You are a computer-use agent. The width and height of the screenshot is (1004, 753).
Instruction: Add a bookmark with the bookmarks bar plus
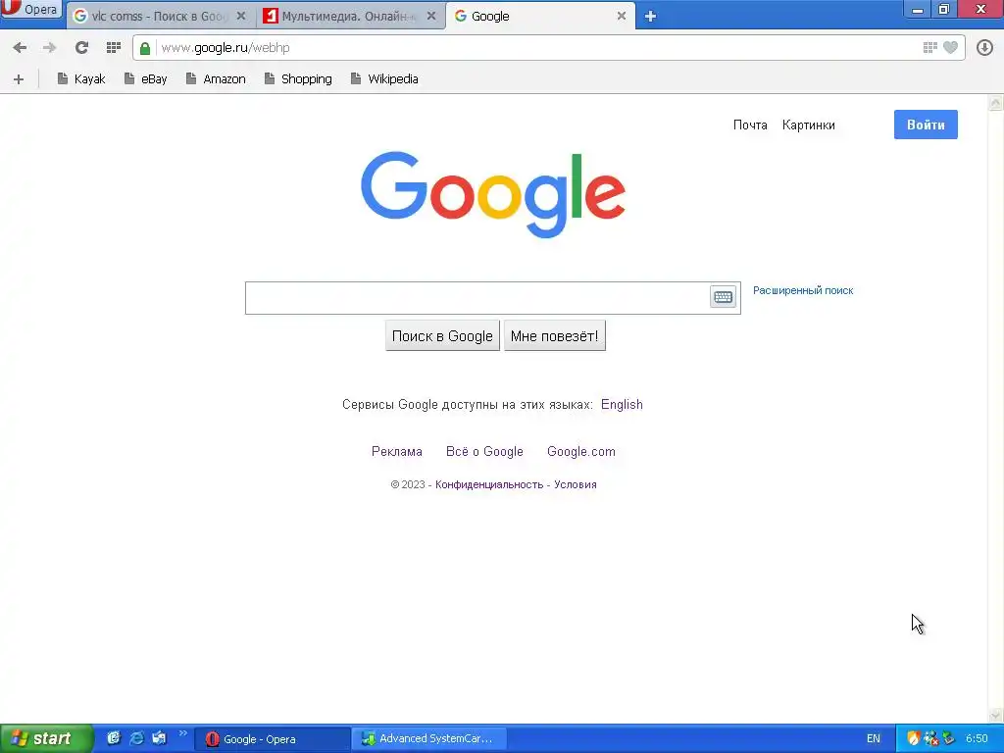(x=19, y=79)
